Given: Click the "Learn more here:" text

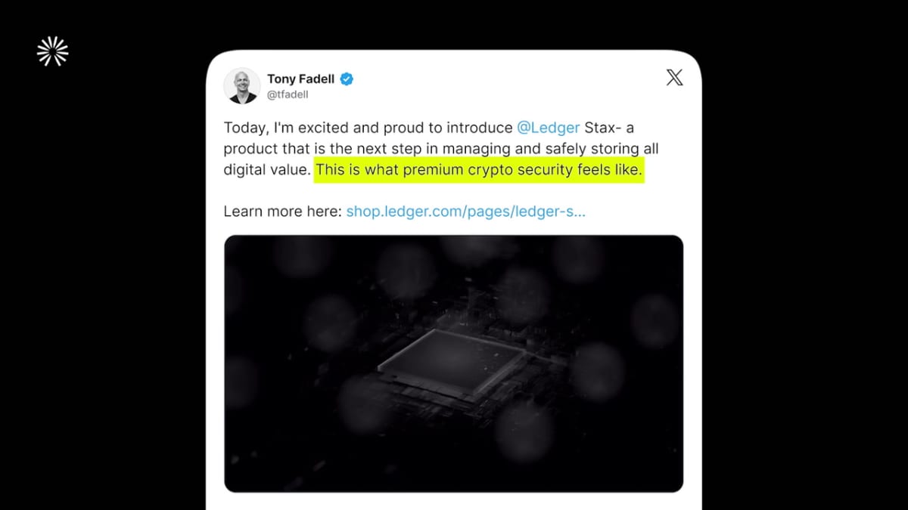Looking at the screenshot, I should [x=282, y=212].
